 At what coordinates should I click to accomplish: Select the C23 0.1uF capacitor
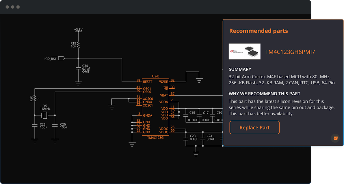click(186, 138)
